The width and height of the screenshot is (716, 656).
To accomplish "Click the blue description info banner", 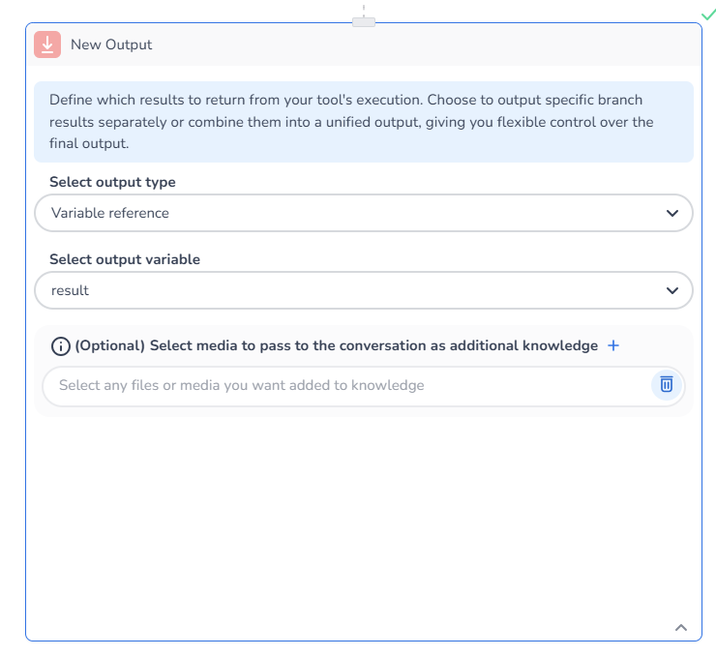I will click(x=364, y=122).
